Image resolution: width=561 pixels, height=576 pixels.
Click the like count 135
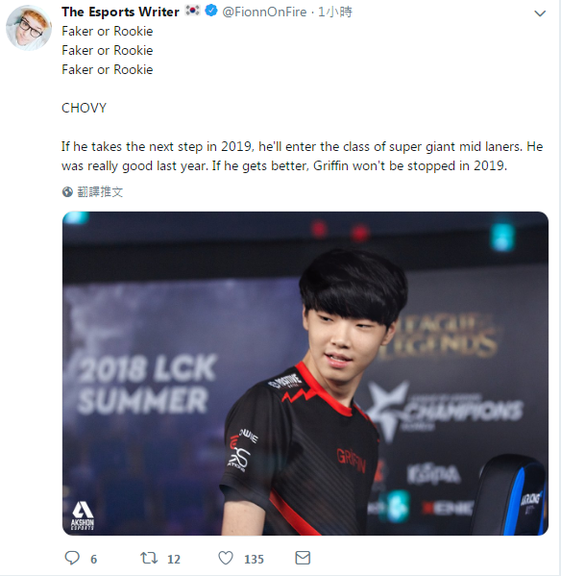coord(254,559)
